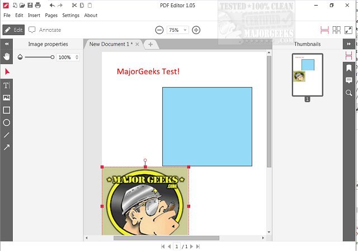Open a file with the folder icon
Image resolution: width=358 pixels, height=251 pixels.
click(x=22, y=5)
